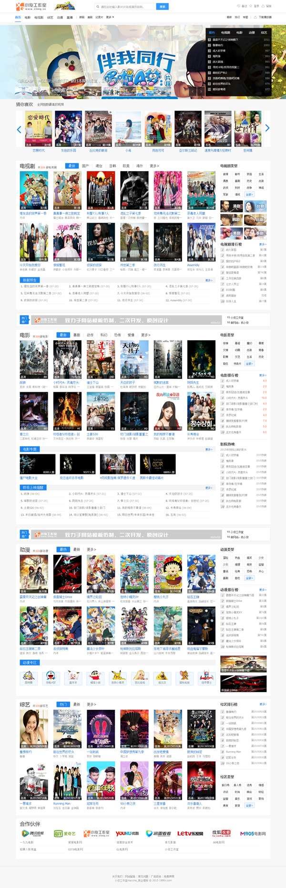The image size is (286, 888).
Task: Open the 港剧 region thumbnail
Action: click(x=232, y=206)
